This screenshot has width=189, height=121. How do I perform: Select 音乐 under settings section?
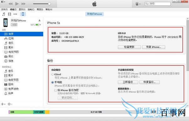click(x=22, y=43)
